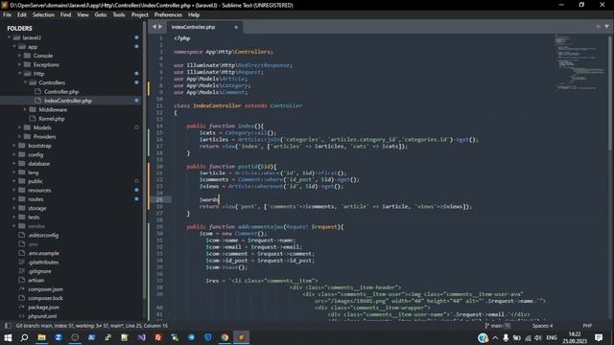Viewport: 614px width, 345px height.
Task: Click the Kernel.php file icon
Action: 33,119
